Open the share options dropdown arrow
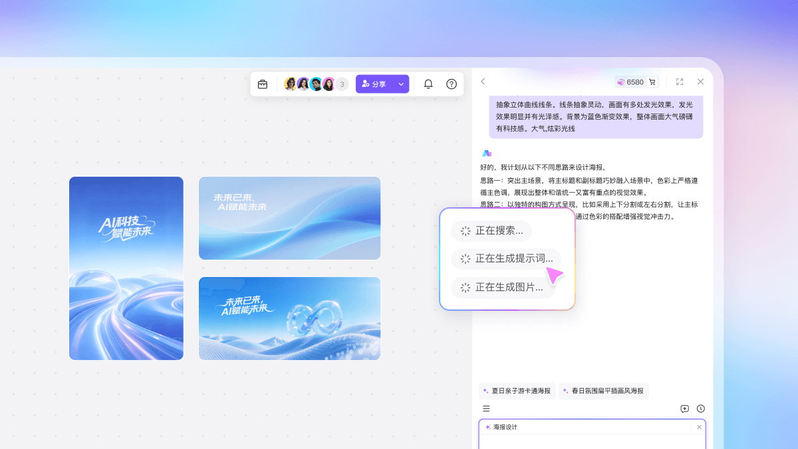Viewport: 798px width, 449px height. pyautogui.click(x=400, y=84)
